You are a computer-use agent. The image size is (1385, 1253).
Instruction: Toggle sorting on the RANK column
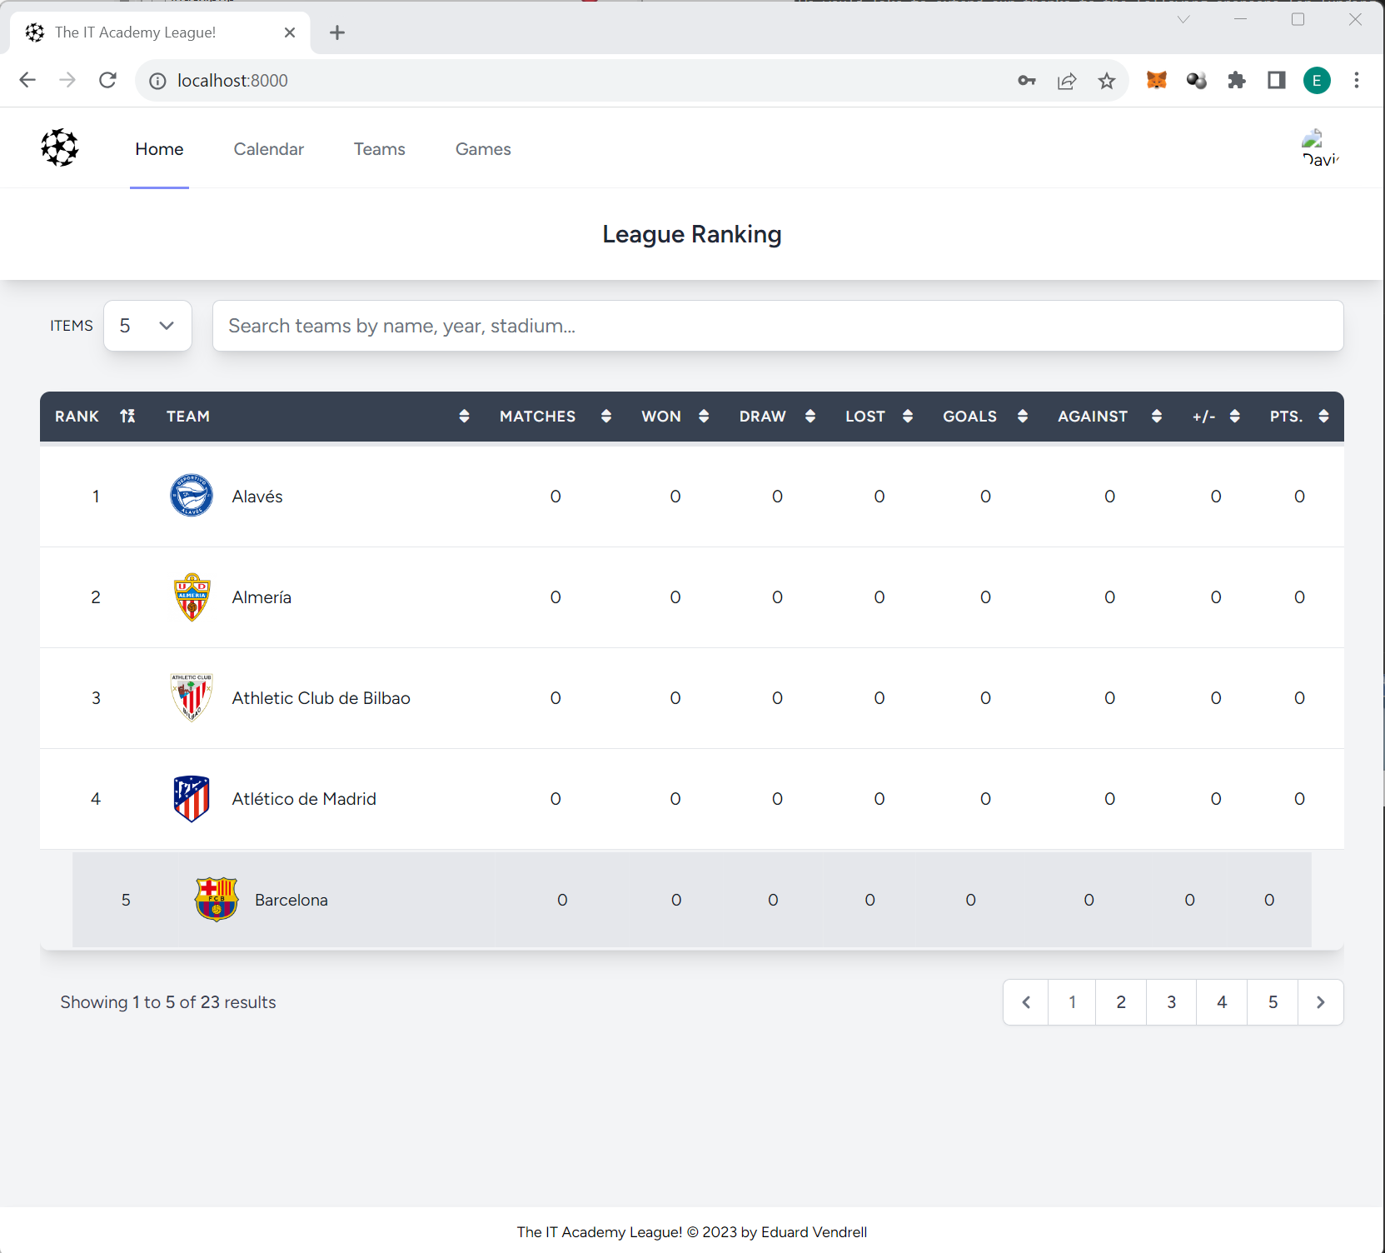(x=127, y=417)
